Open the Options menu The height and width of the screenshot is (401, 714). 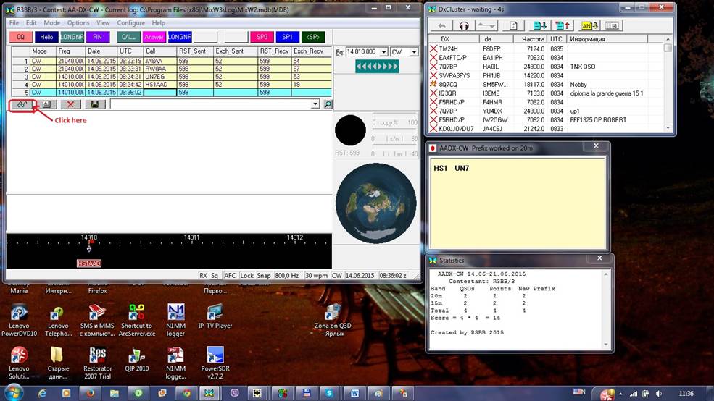(78, 23)
